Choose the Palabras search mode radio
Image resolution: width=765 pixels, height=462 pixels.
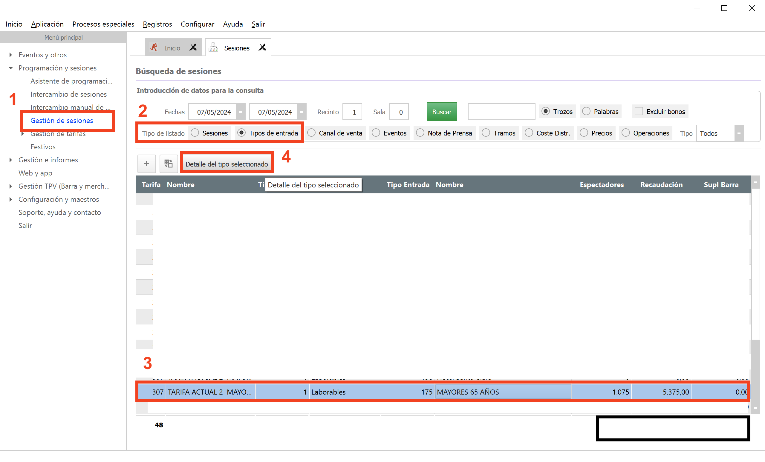(587, 111)
